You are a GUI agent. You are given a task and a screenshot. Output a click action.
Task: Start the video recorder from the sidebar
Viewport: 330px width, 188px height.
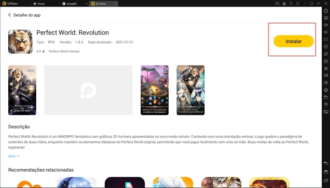click(326, 75)
